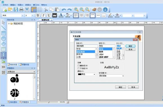Select the Ellipse shape tool
163x107 pixels.
click(x=4, y=38)
